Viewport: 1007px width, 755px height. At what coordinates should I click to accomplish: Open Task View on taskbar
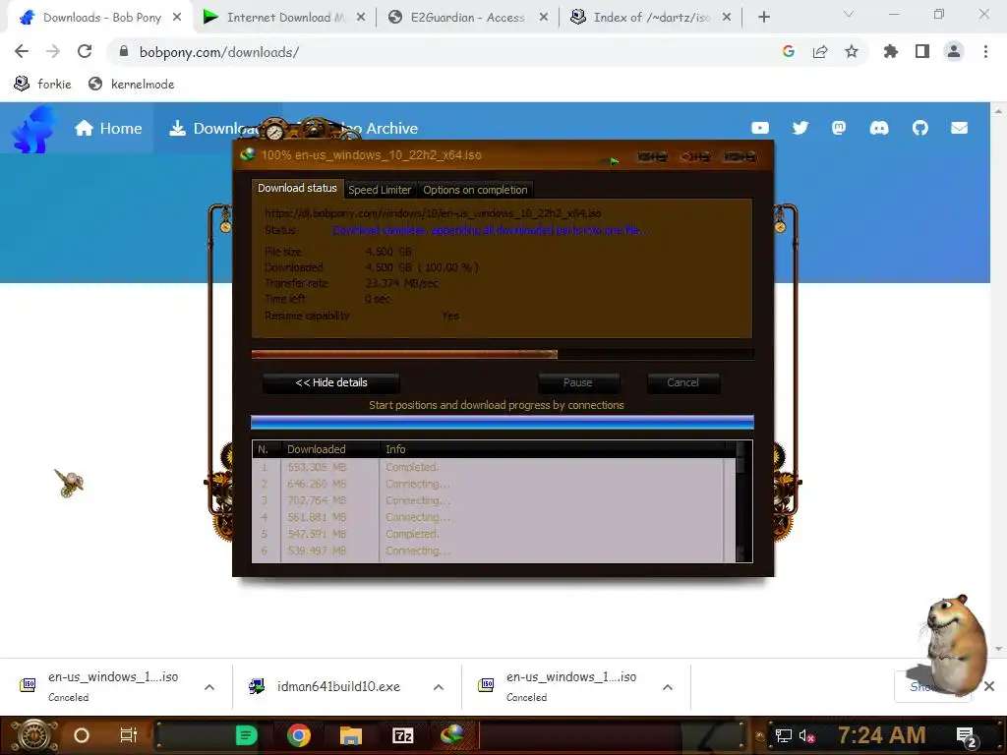[129, 735]
